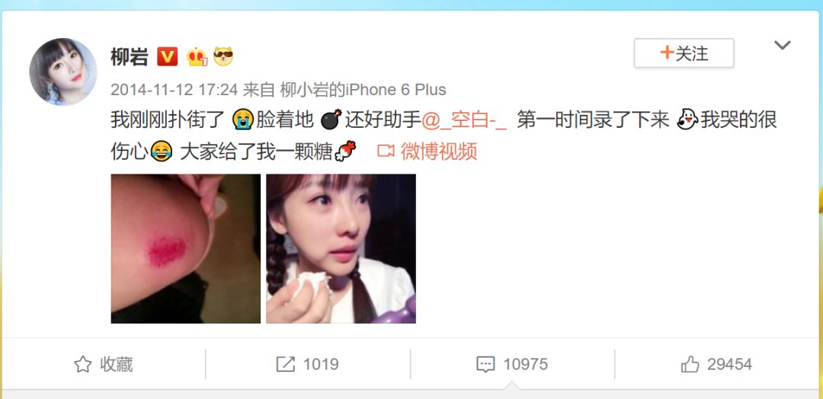This screenshot has height=399, width=823.
Task: Click the thumbs-up like icon
Action: click(690, 364)
